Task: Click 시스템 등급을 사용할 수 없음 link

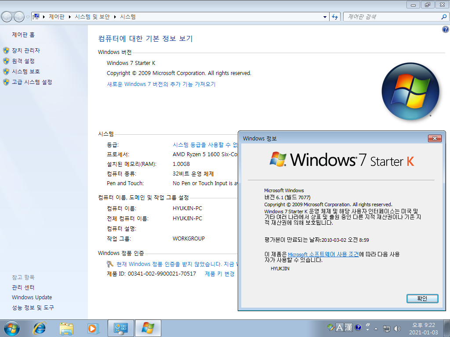Action: tap(205, 145)
